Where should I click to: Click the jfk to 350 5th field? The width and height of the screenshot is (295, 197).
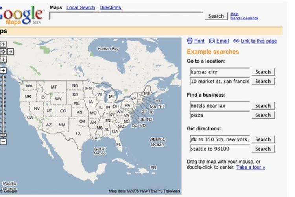(220, 139)
